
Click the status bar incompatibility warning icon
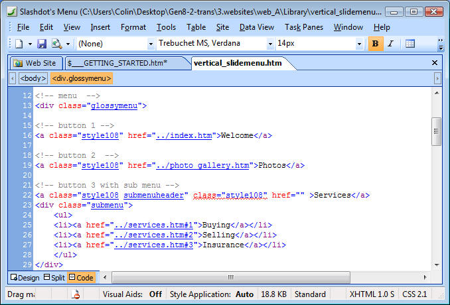pos(76,294)
